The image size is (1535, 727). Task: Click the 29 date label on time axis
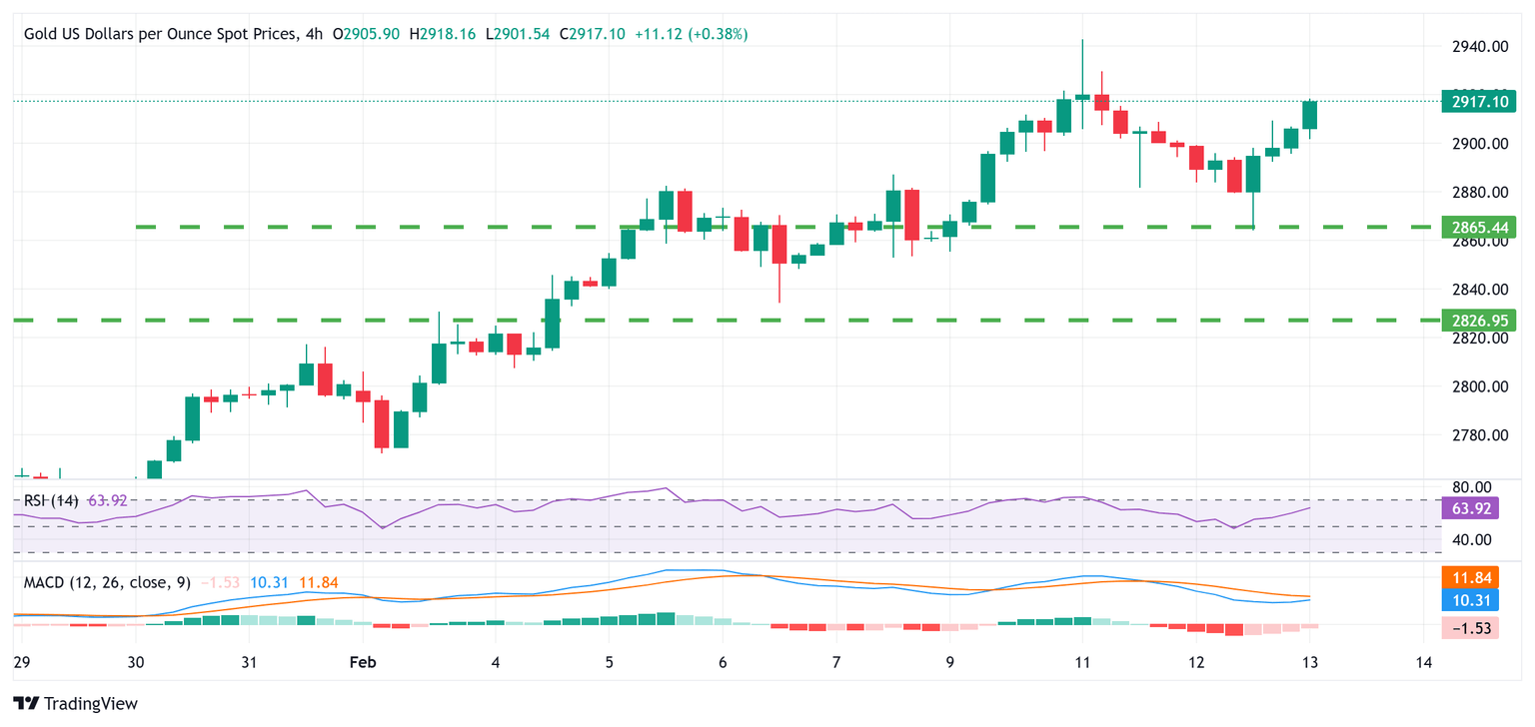click(x=22, y=662)
